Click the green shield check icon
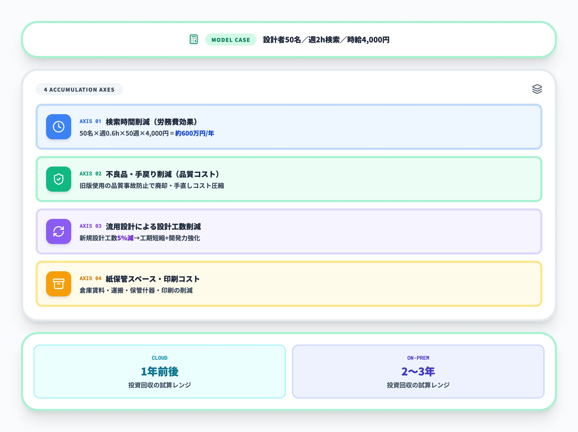 pyautogui.click(x=59, y=179)
